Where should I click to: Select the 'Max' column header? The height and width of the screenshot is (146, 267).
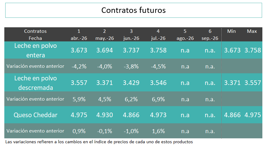(252, 31)
